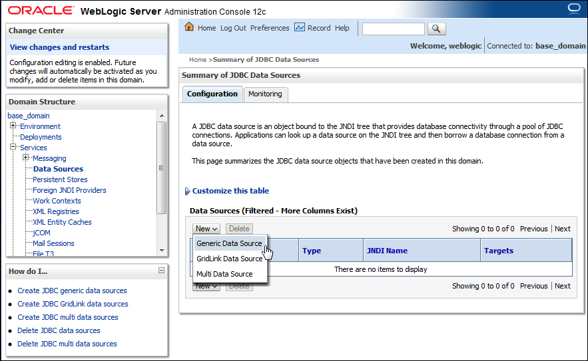Select Environment in the domain tree
588x361 pixels.
(x=40, y=126)
